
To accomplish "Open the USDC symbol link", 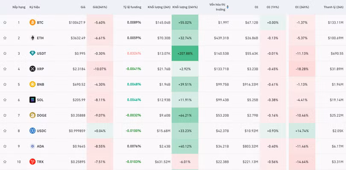I will point(41,131).
